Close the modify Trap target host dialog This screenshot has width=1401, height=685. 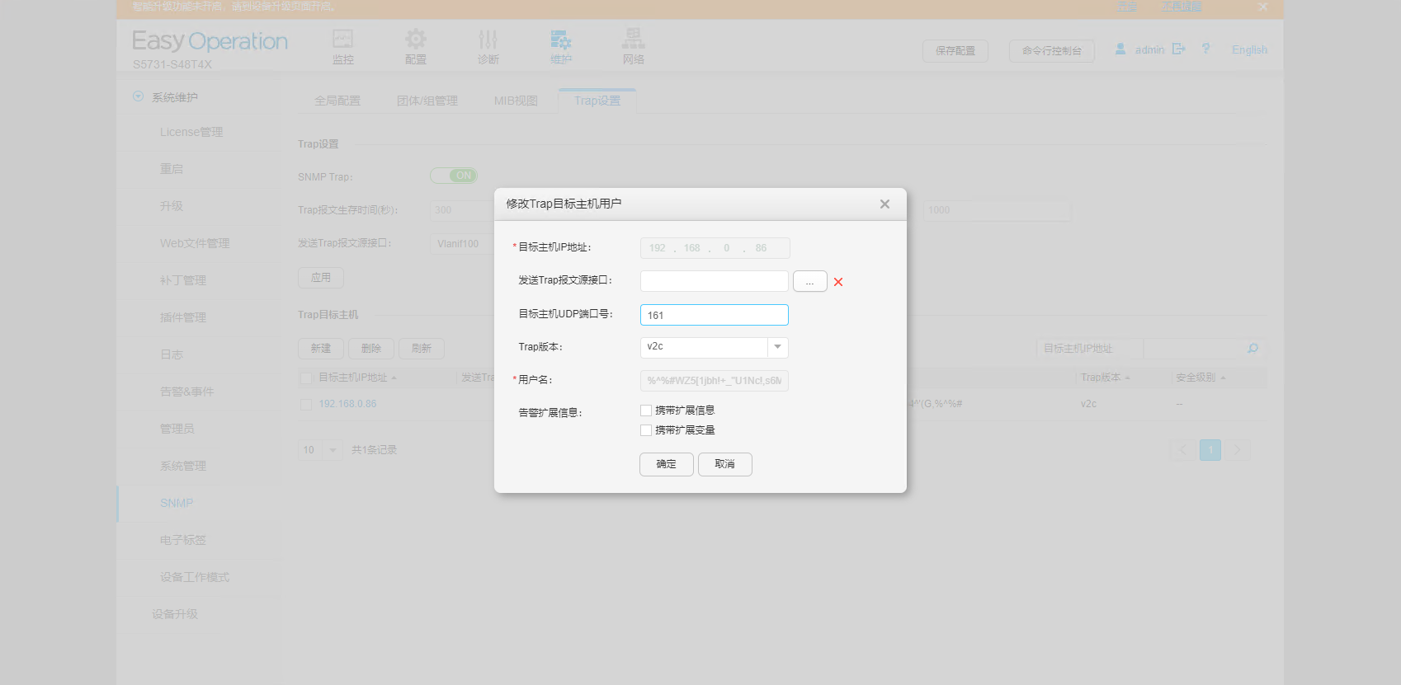(x=884, y=204)
